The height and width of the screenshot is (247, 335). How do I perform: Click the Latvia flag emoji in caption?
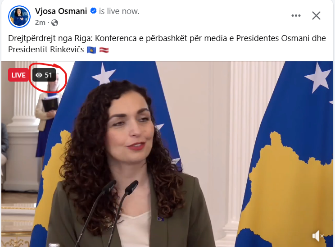[x=104, y=50]
